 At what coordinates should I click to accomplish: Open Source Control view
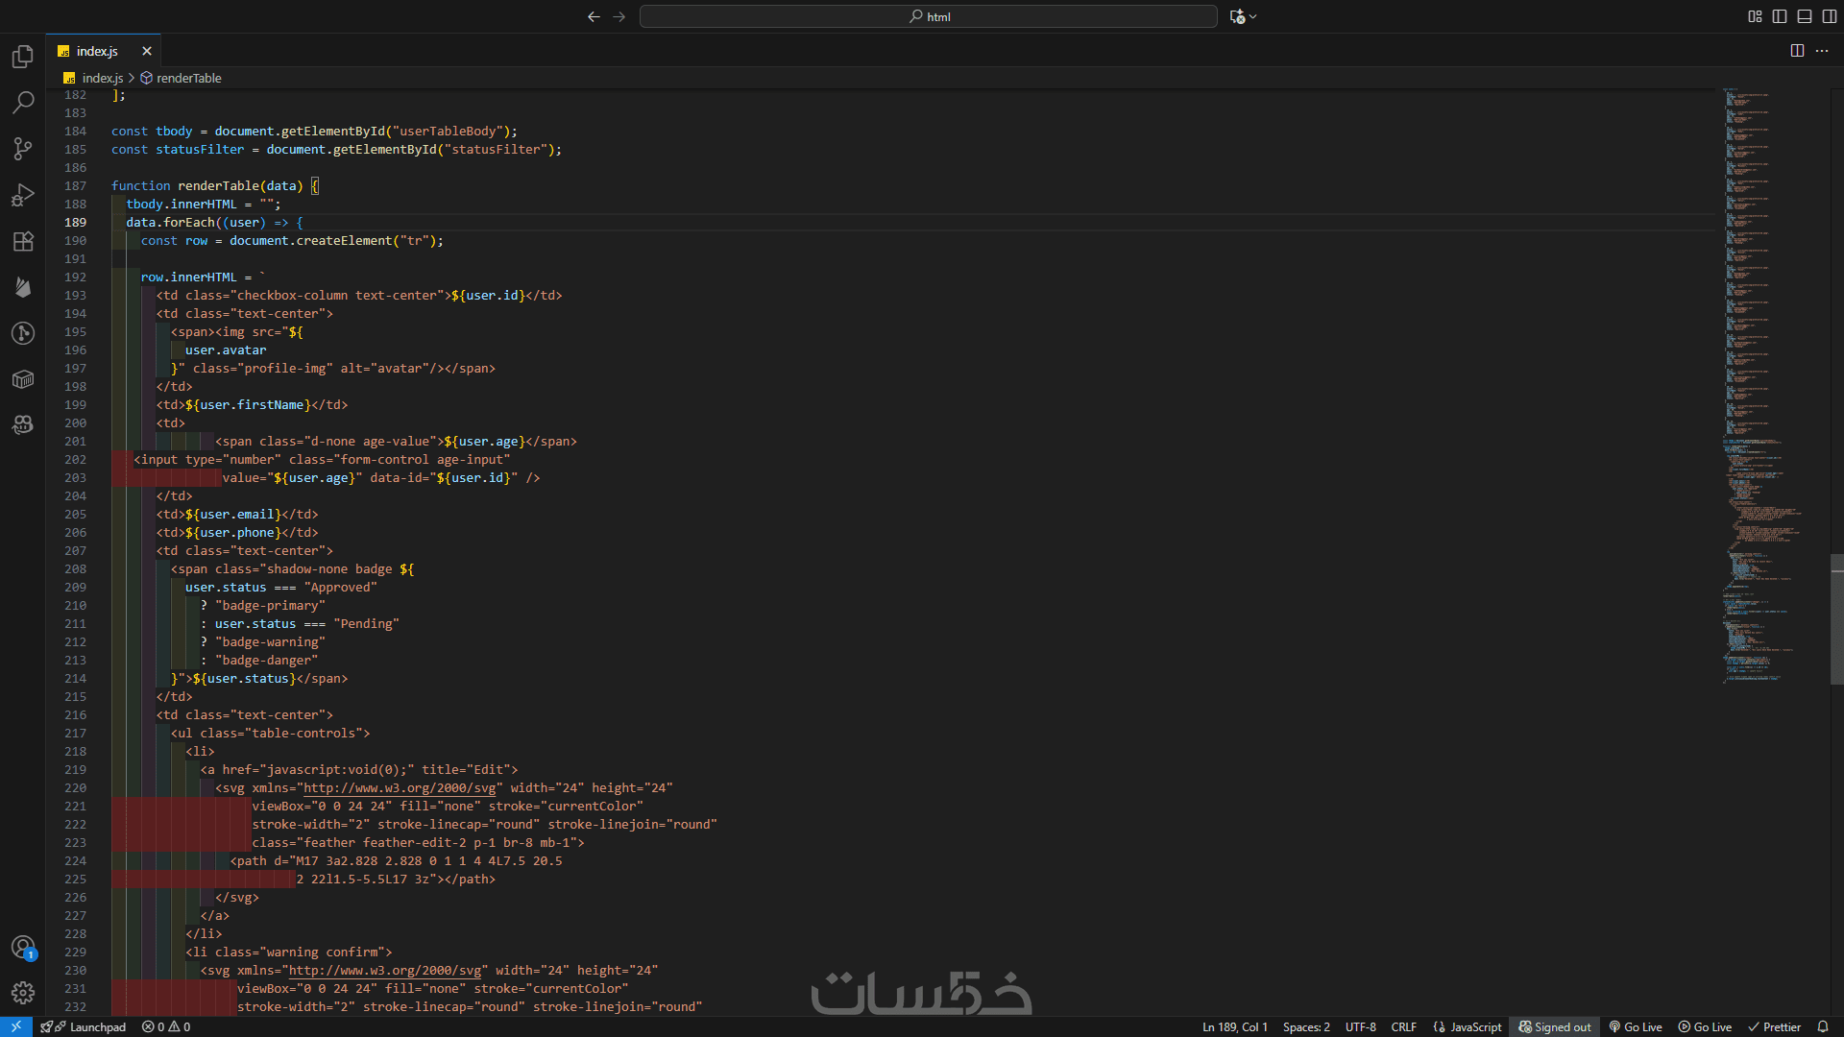[x=23, y=148]
